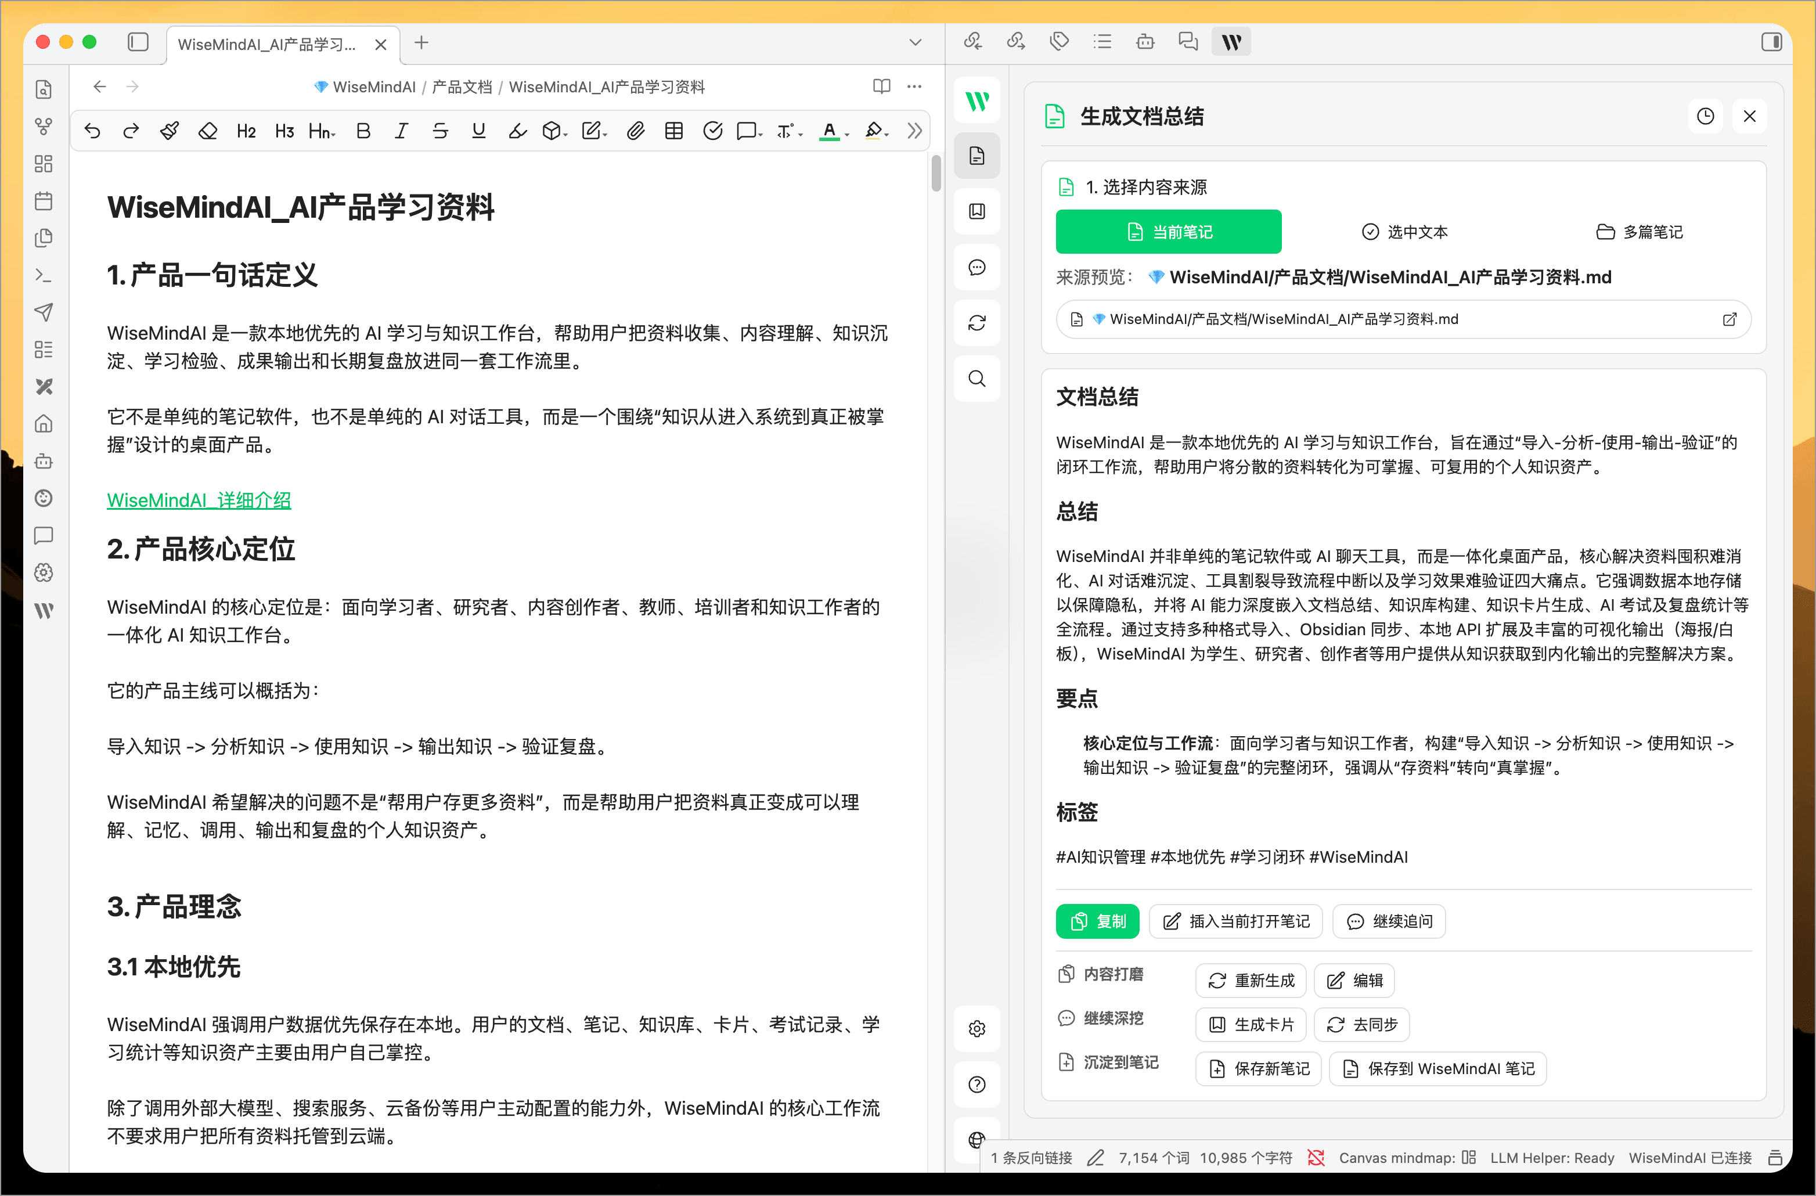Open source file via external link icon

point(1729,319)
